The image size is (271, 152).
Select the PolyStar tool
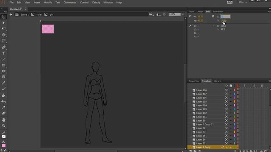(3, 77)
